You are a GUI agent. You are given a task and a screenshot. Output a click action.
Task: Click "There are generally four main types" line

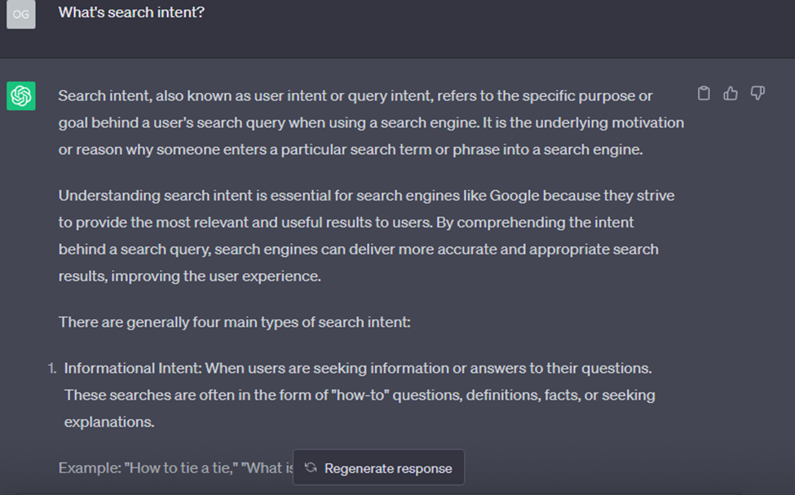[x=234, y=322]
